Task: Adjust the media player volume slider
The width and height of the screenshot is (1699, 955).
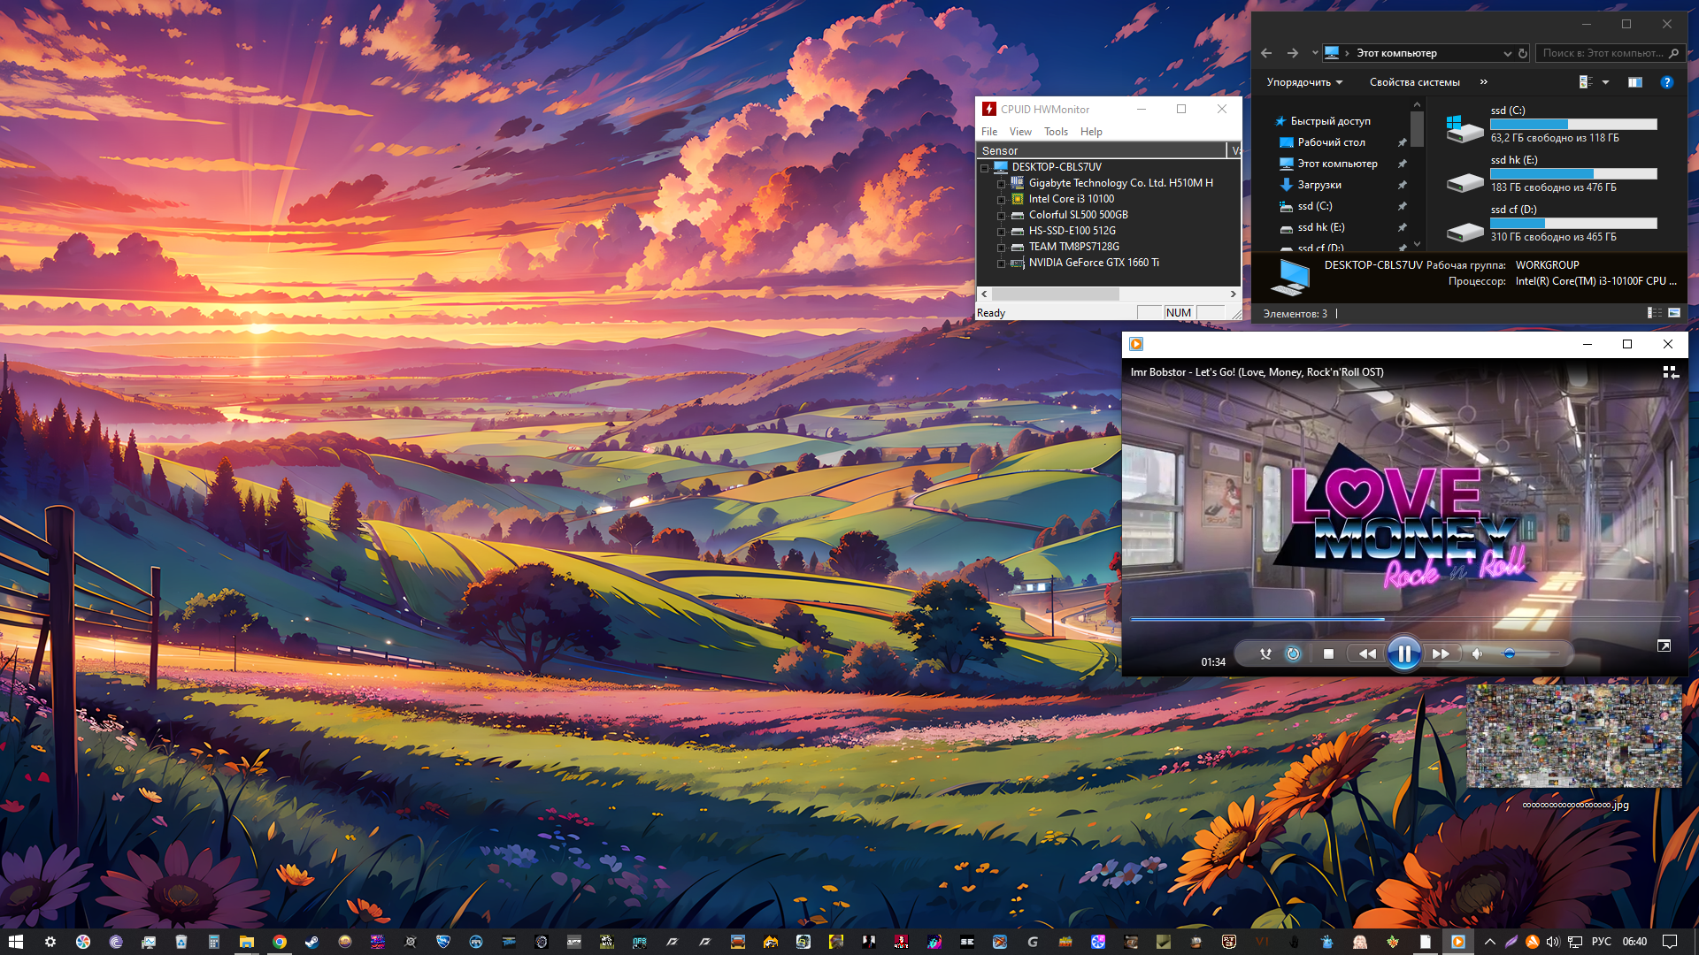Action: click(1531, 653)
